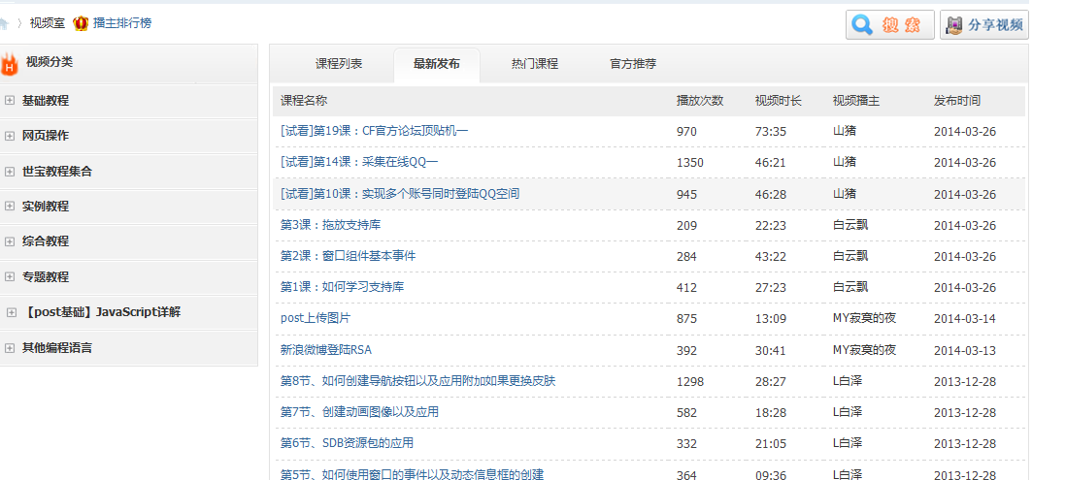Click play count 1350
Screen dimensions: 1066x480
click(x=690, y=163)
